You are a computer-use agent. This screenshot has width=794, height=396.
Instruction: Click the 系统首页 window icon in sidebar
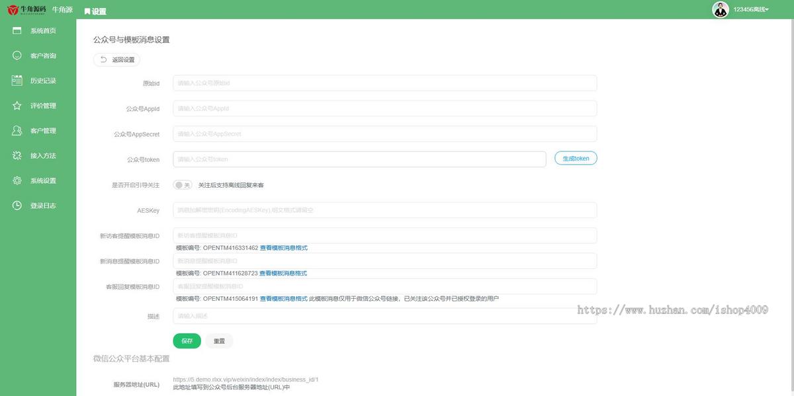pyautogui.click(x=17, y=30)
